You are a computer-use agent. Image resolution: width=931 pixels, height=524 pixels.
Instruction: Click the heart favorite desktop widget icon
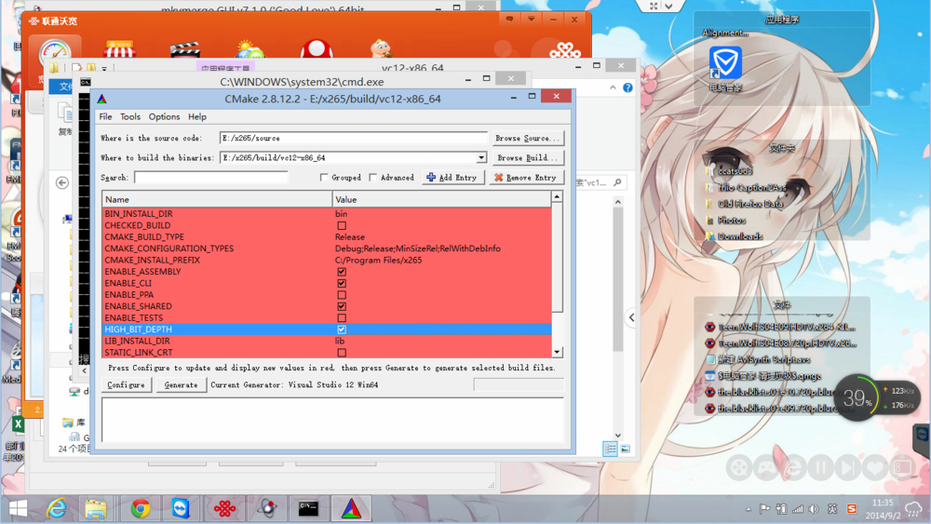click(x=875, y=469)
